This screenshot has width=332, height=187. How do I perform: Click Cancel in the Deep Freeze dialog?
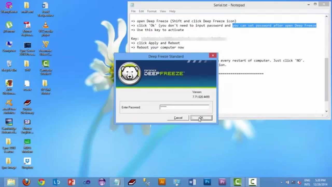[178, 118]
